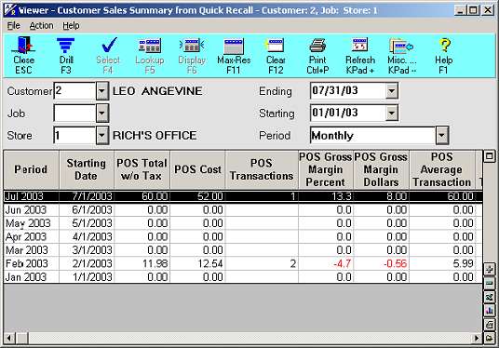Click the Close ESC toolbar icon
The image size is (499, 348).
(x=23, y=55)
